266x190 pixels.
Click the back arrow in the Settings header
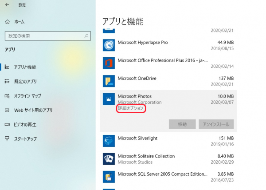(x=7, y=5)
